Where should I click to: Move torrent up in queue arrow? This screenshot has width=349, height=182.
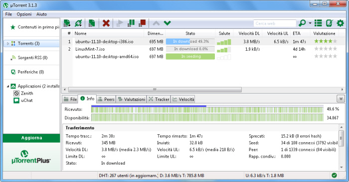click(x=156, y=23)
